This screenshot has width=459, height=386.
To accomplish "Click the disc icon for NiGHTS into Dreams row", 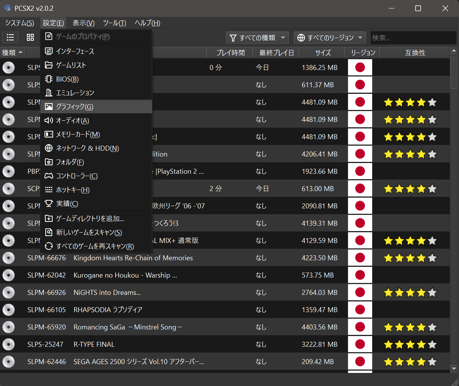I will [x=8, y=293].
